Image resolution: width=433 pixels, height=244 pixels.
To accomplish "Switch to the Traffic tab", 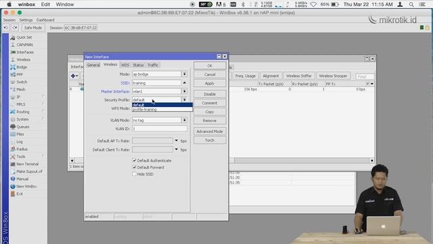I will pos(153,65).
